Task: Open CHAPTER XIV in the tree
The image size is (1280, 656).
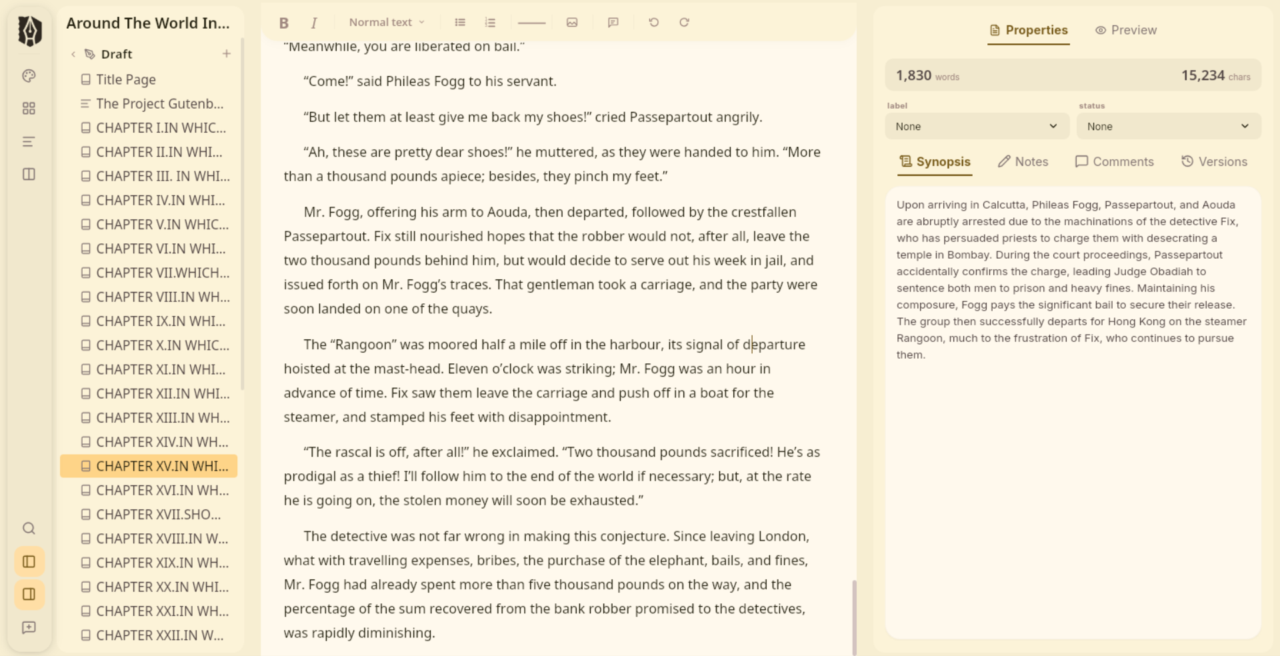Action: (x=149, y=442)
